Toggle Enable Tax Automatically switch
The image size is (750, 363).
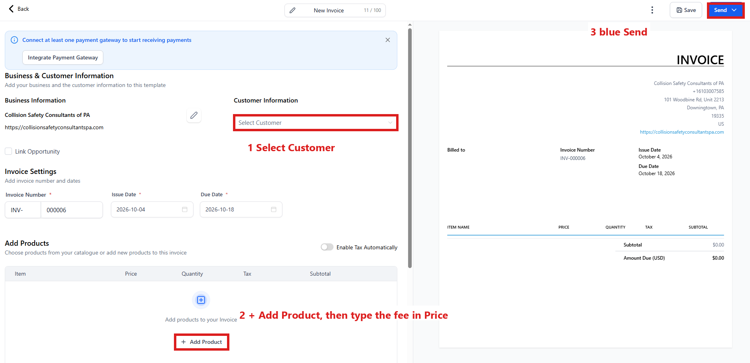point(327,247)
